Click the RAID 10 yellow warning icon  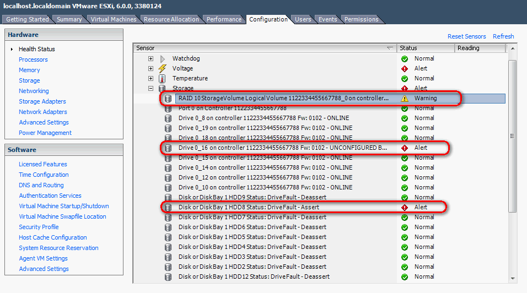405,99
